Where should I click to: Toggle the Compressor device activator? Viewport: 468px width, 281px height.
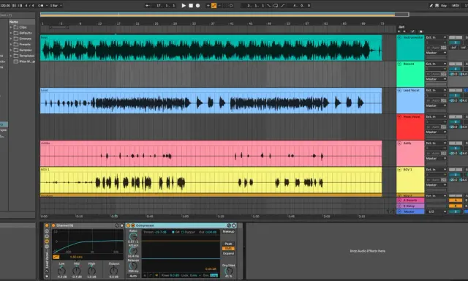click(x=129, y=225)
